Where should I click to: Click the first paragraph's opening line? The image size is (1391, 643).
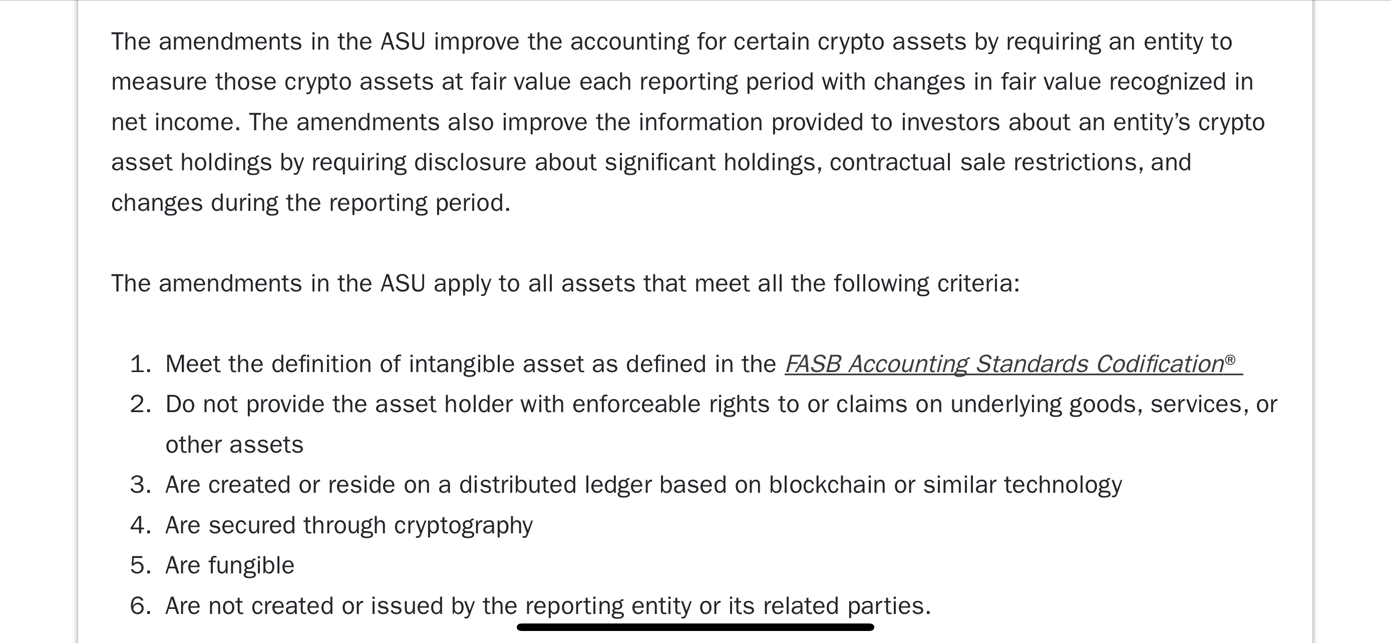tap(671, 42)
